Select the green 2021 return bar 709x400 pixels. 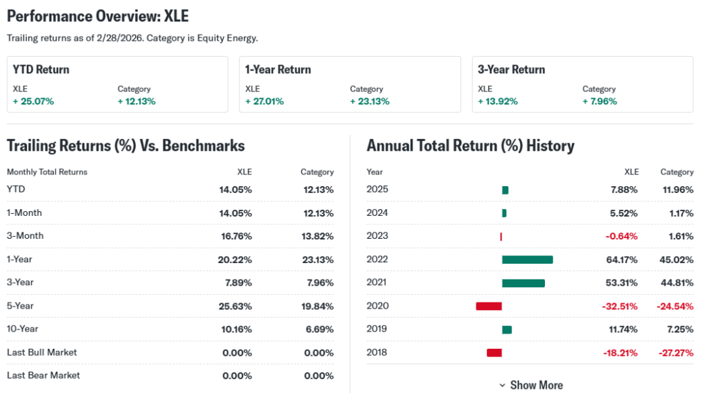coord(523,283)
